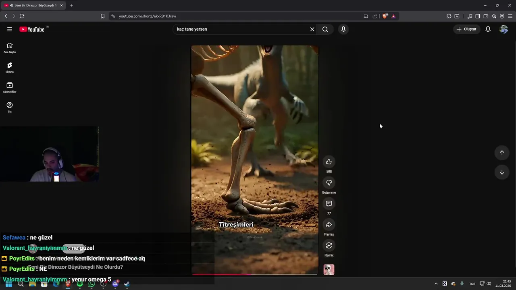Open WhatsApp from the taskbar
Viewport: 516px width, 290px height.
click(92, 284)
